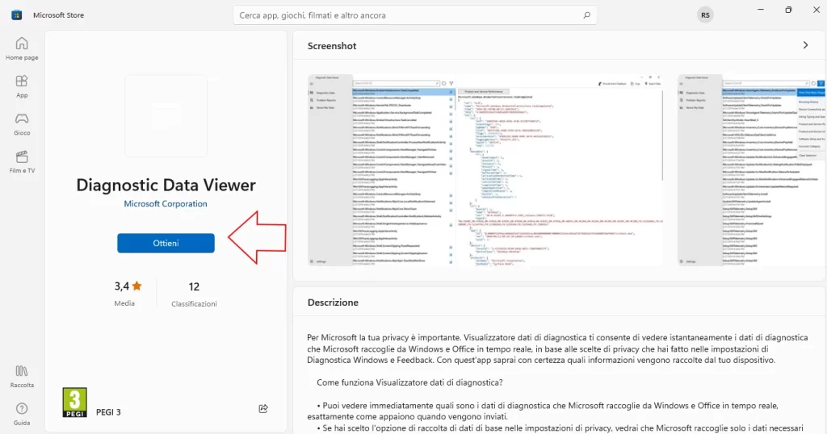Screen dimensions: 827x434
Task: Open Film e TV section
Action: pos(22,161)
